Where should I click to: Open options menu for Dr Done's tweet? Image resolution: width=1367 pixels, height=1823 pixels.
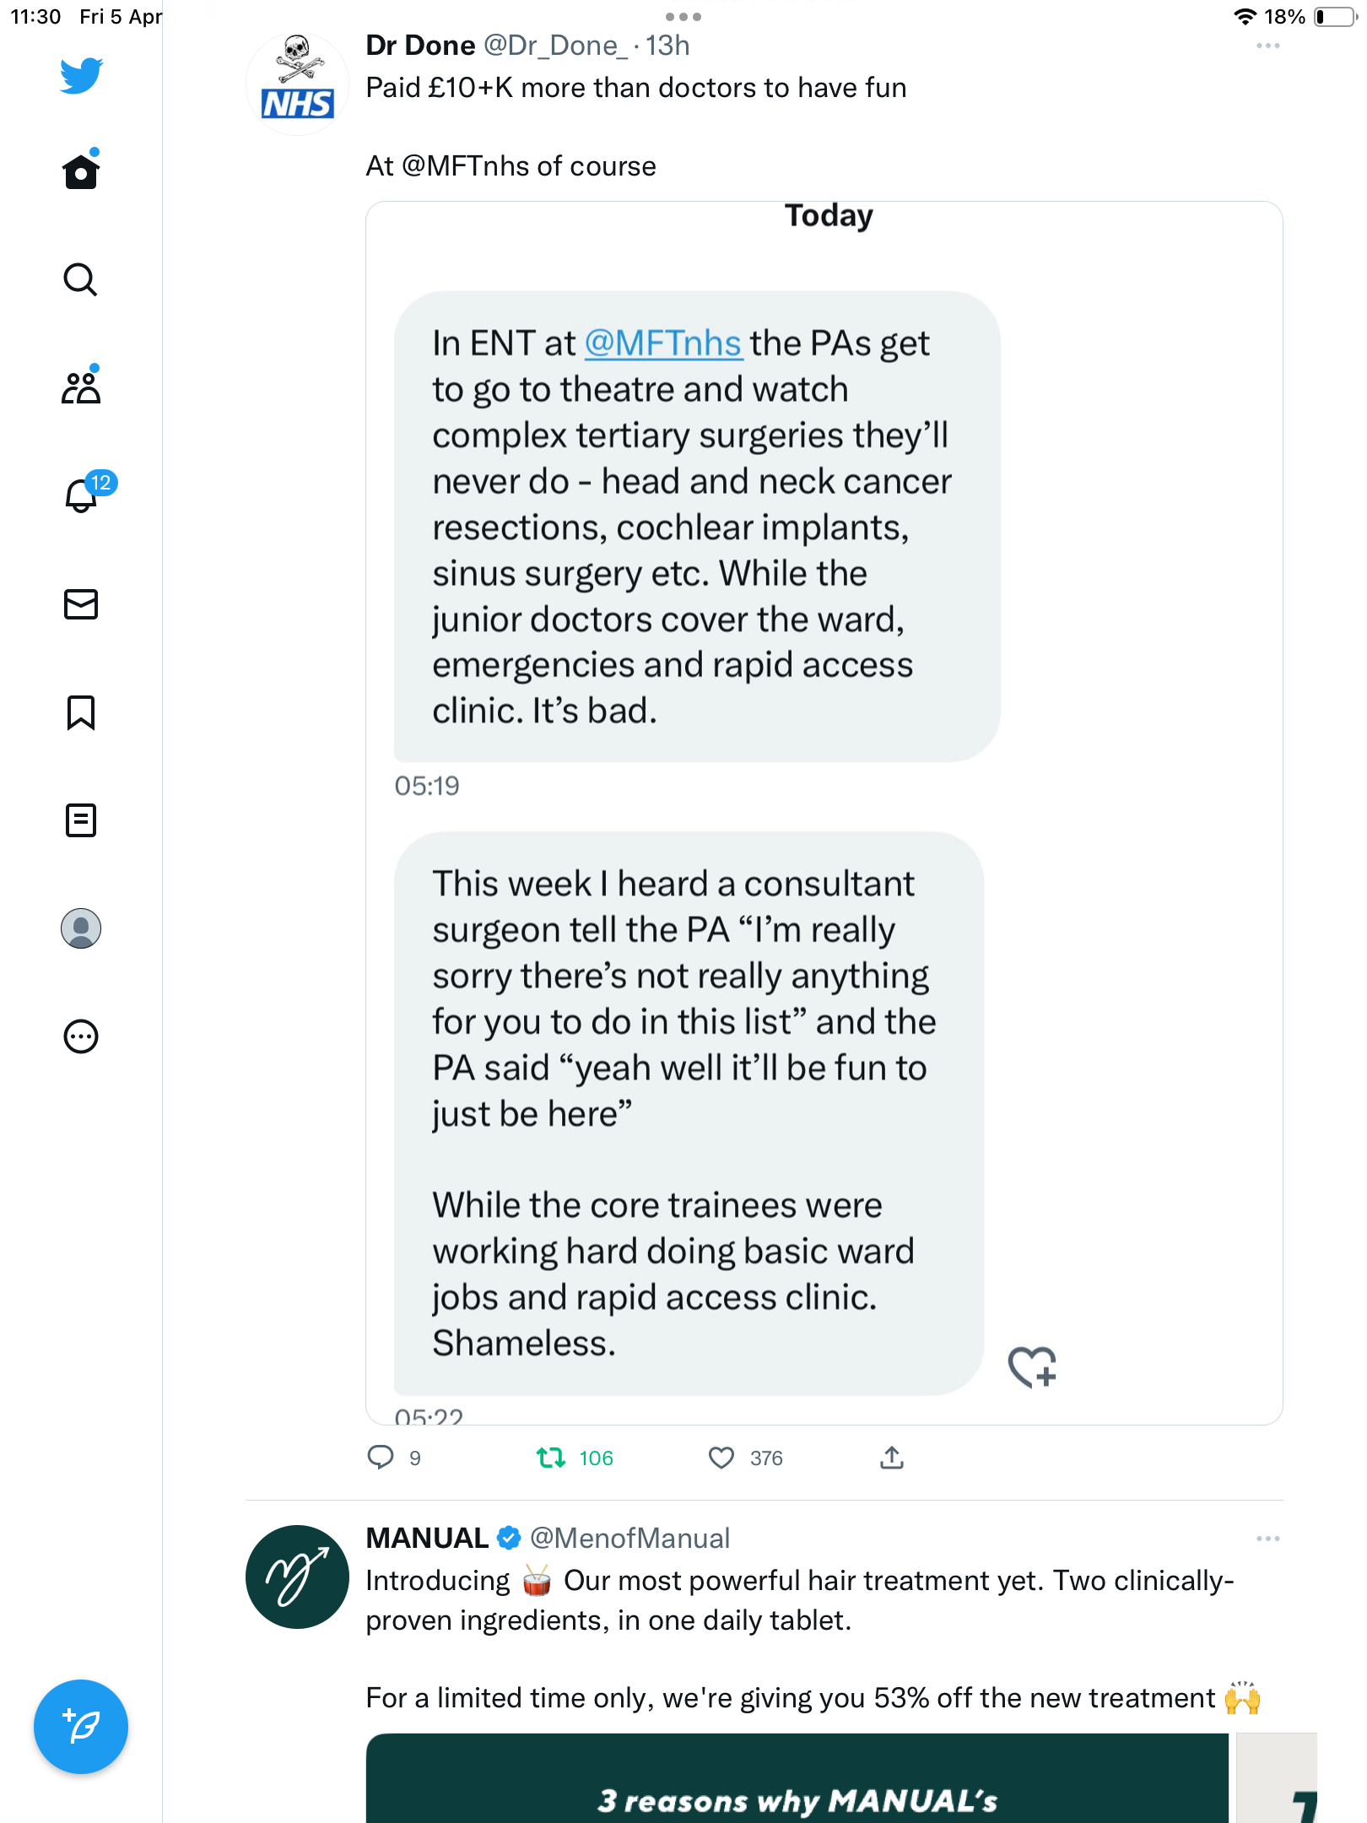[1267, 46]
